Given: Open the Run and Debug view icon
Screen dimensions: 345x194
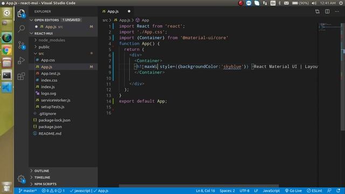Looking at the screenshot, I should click(21, 60).
